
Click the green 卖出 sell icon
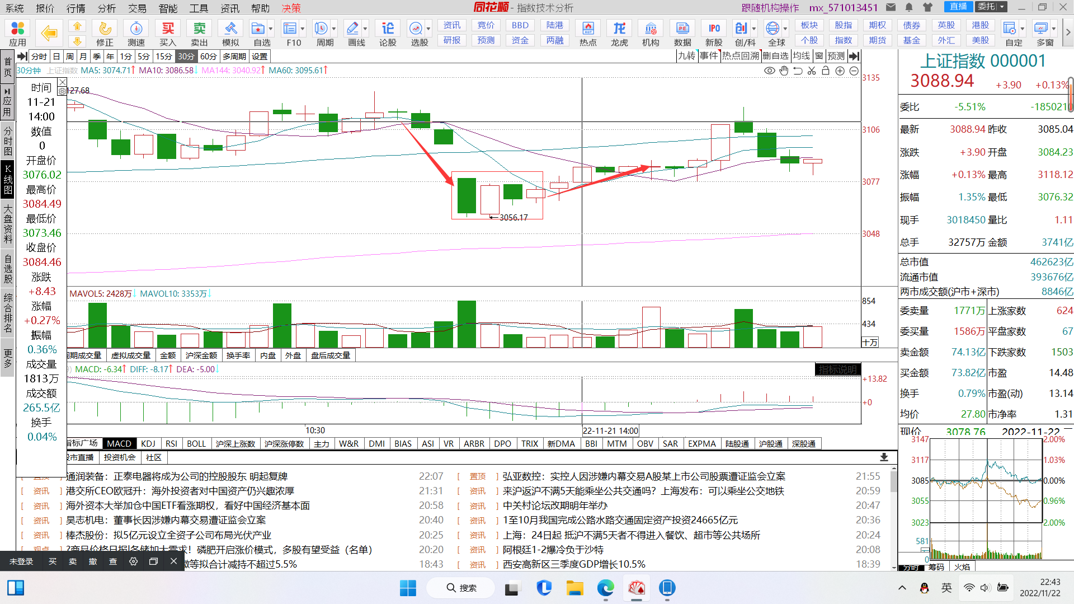tap(199, 34)
